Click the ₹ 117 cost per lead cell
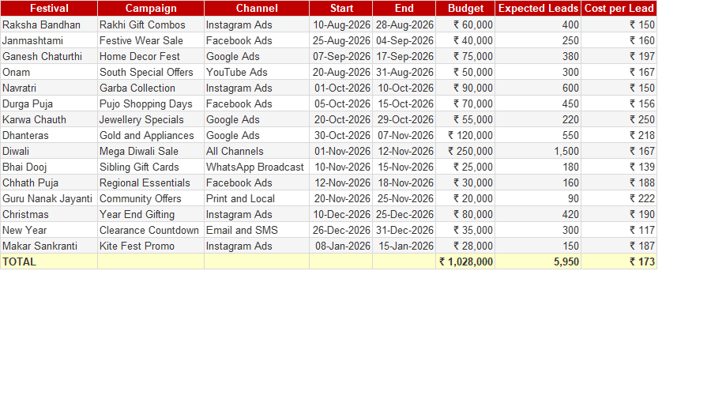711x395 pixels. pos(619,230)
